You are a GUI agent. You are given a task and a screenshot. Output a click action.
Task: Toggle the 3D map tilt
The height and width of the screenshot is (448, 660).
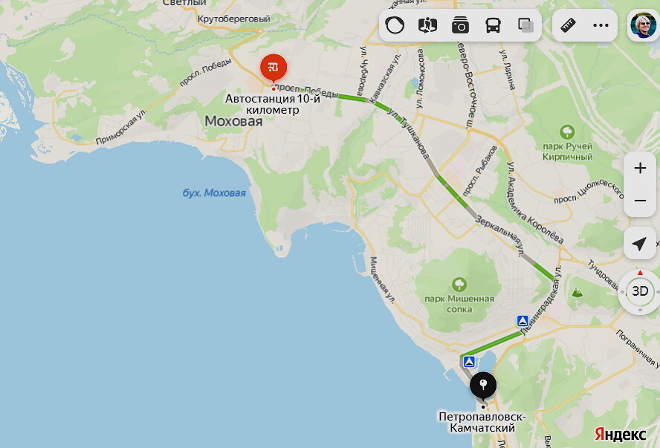[x=640, y=291]
